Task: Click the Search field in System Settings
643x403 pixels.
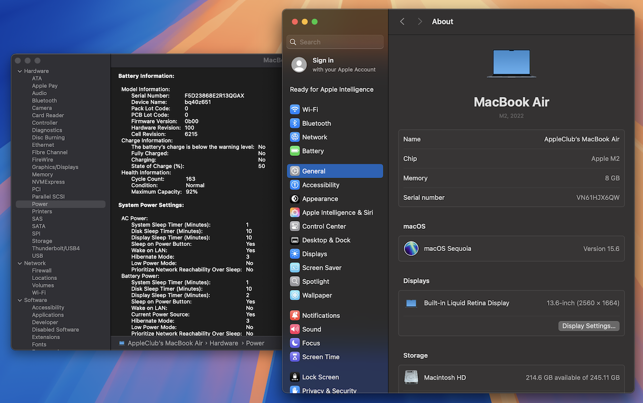Action: [335, 42]
